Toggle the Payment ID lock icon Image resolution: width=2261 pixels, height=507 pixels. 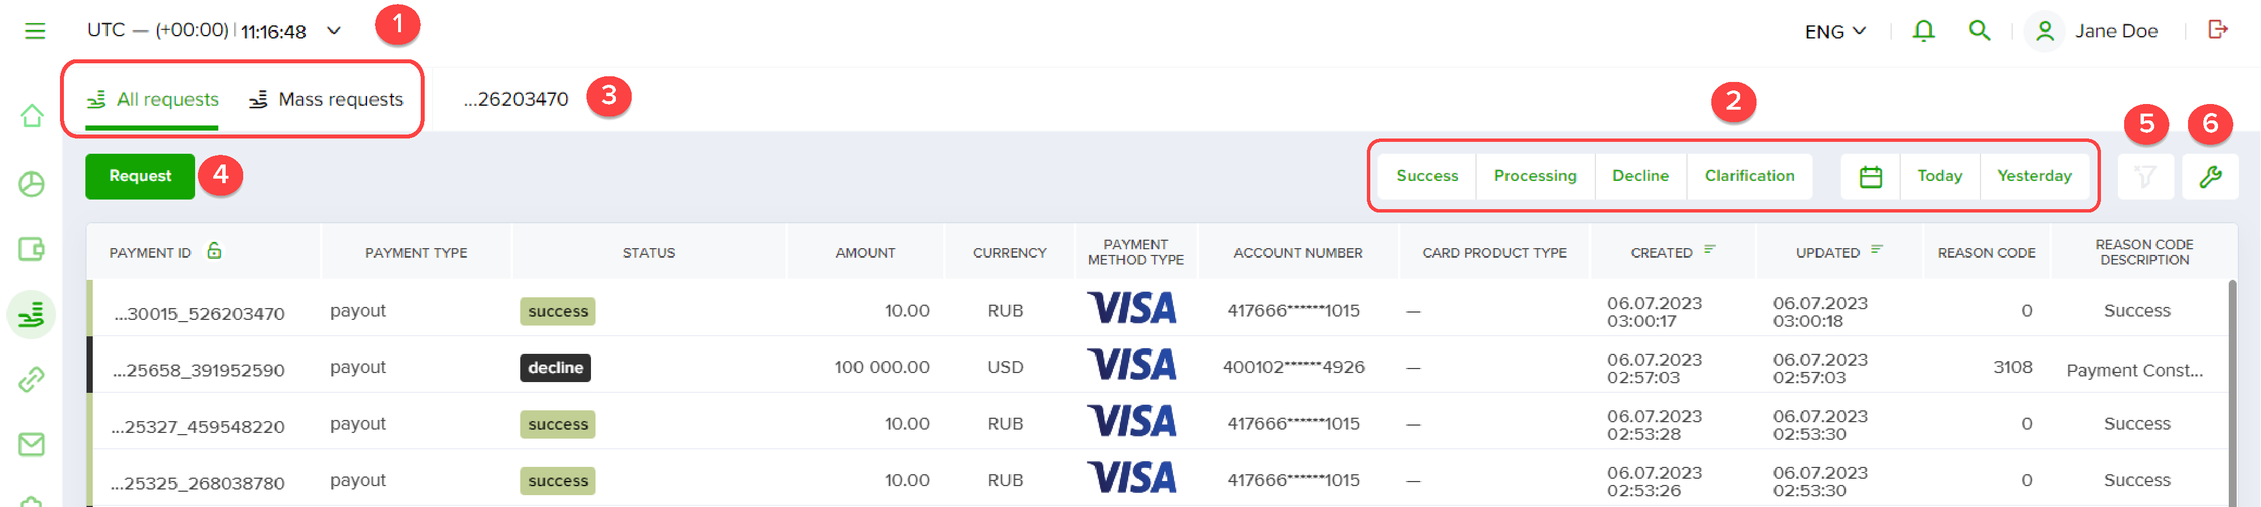(214, 251)
